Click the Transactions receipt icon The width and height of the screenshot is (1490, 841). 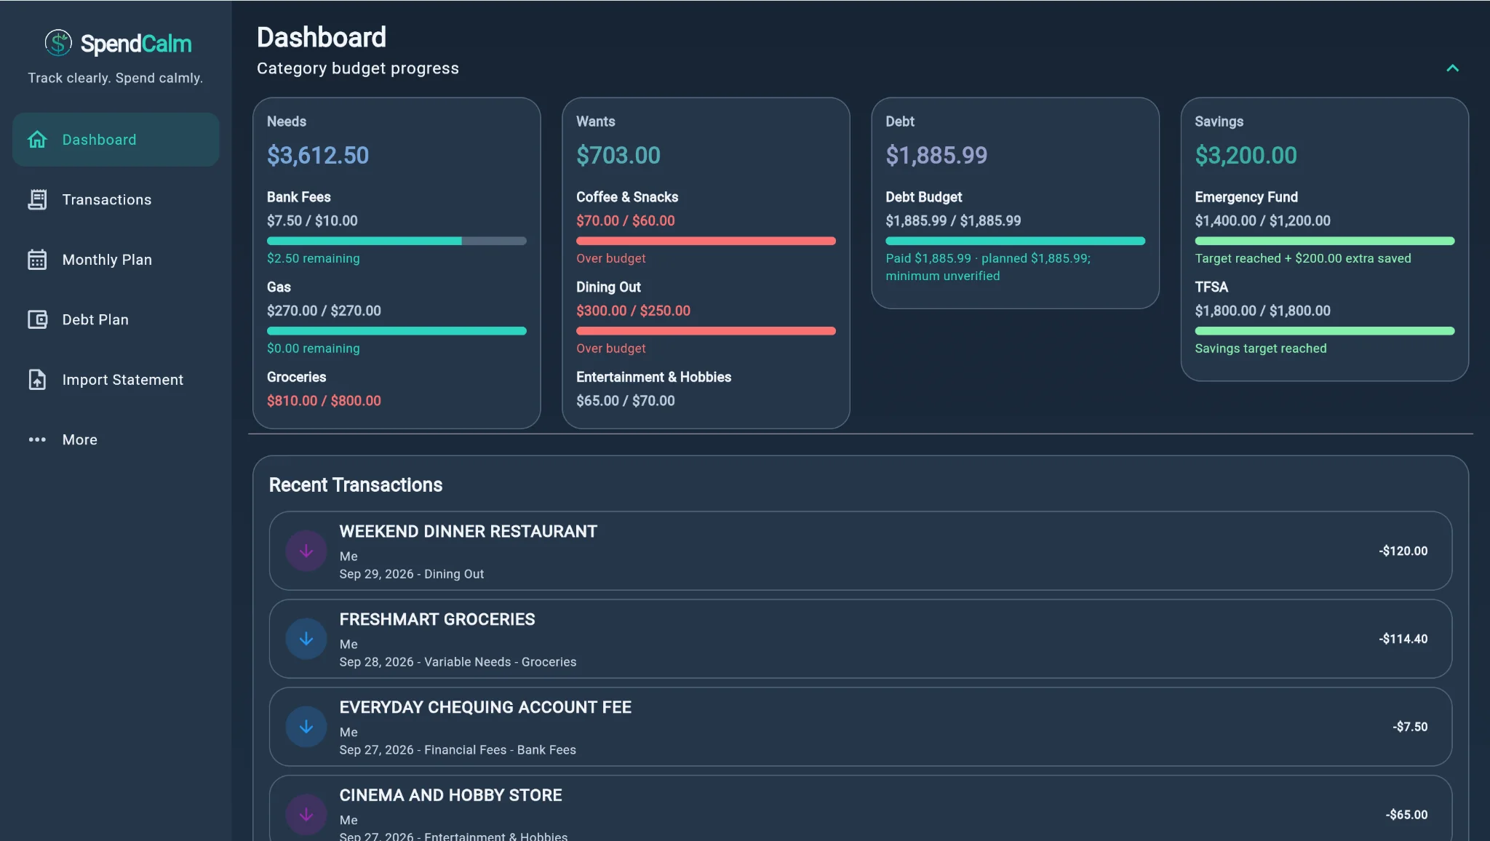pyautogui.click(x=37, y=199)
